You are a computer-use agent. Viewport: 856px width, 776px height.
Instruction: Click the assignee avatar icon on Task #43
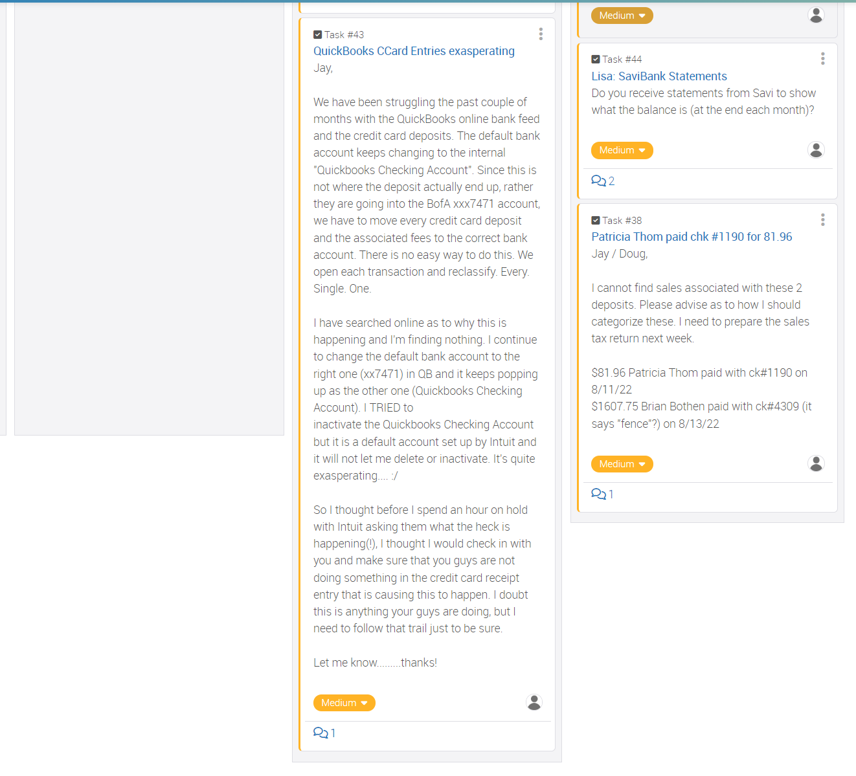click(x=534, y=702)
